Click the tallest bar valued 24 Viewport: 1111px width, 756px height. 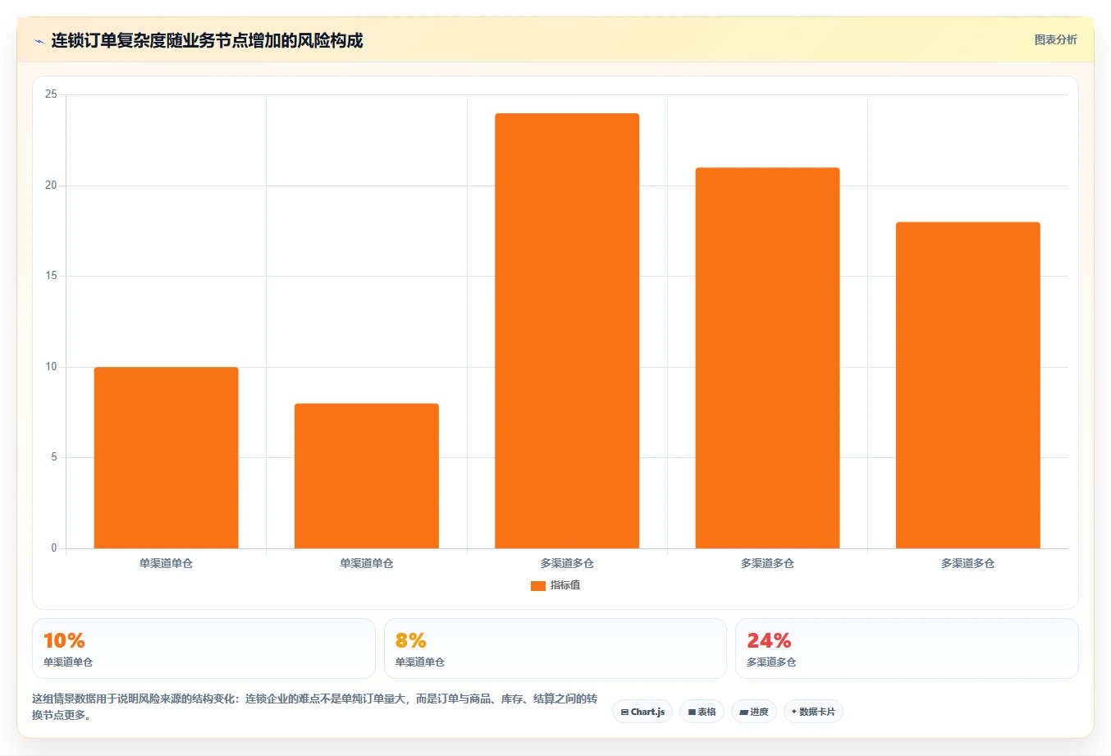[x=567, y=331]
